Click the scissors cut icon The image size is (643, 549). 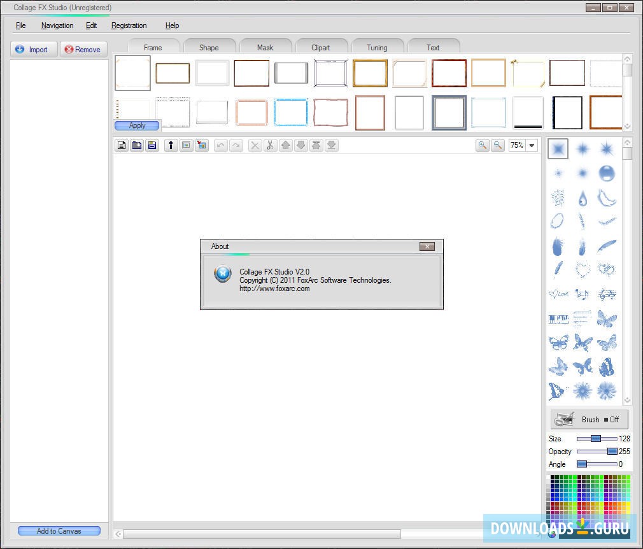tap(270, 145)
